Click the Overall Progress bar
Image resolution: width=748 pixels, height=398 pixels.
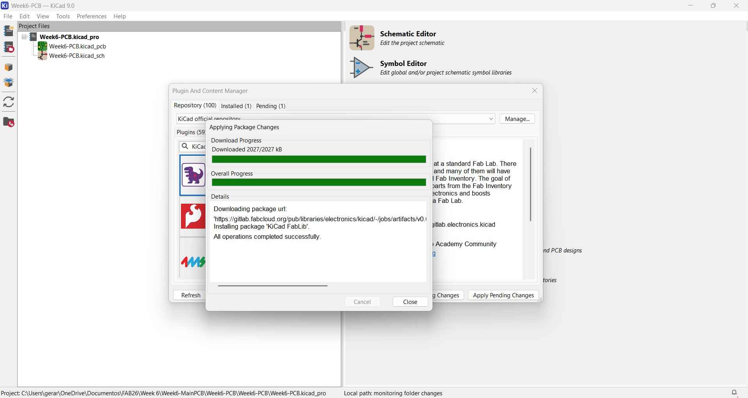click(x=319, y=182)
